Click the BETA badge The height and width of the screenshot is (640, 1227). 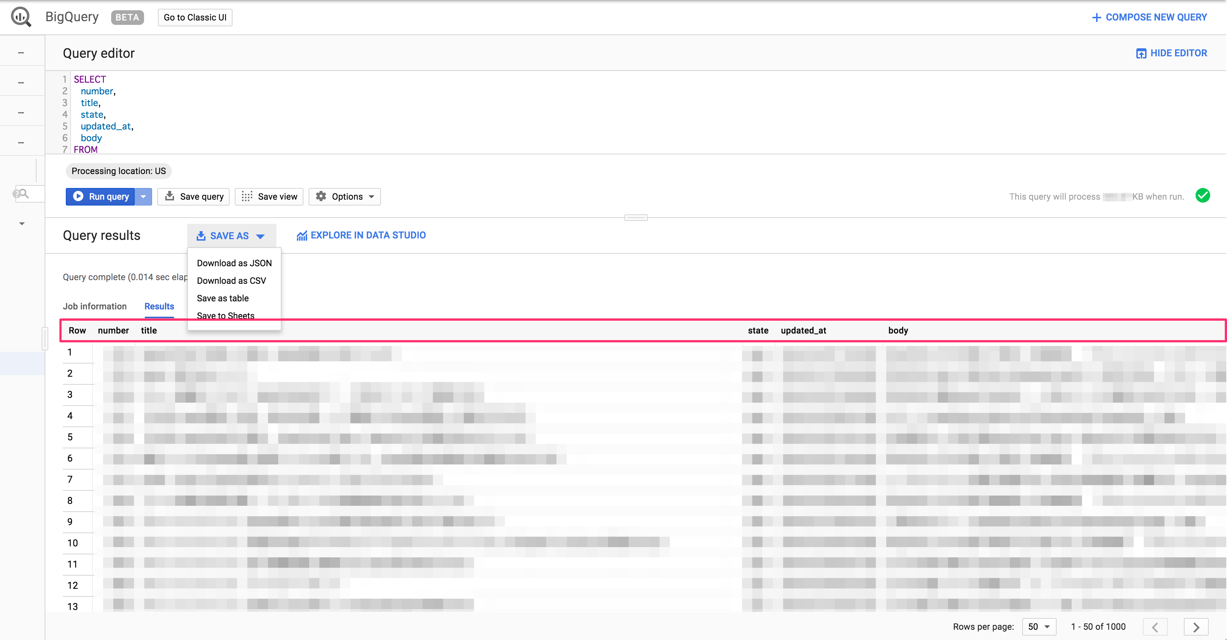pyautogui.click(x=127, y=18)
